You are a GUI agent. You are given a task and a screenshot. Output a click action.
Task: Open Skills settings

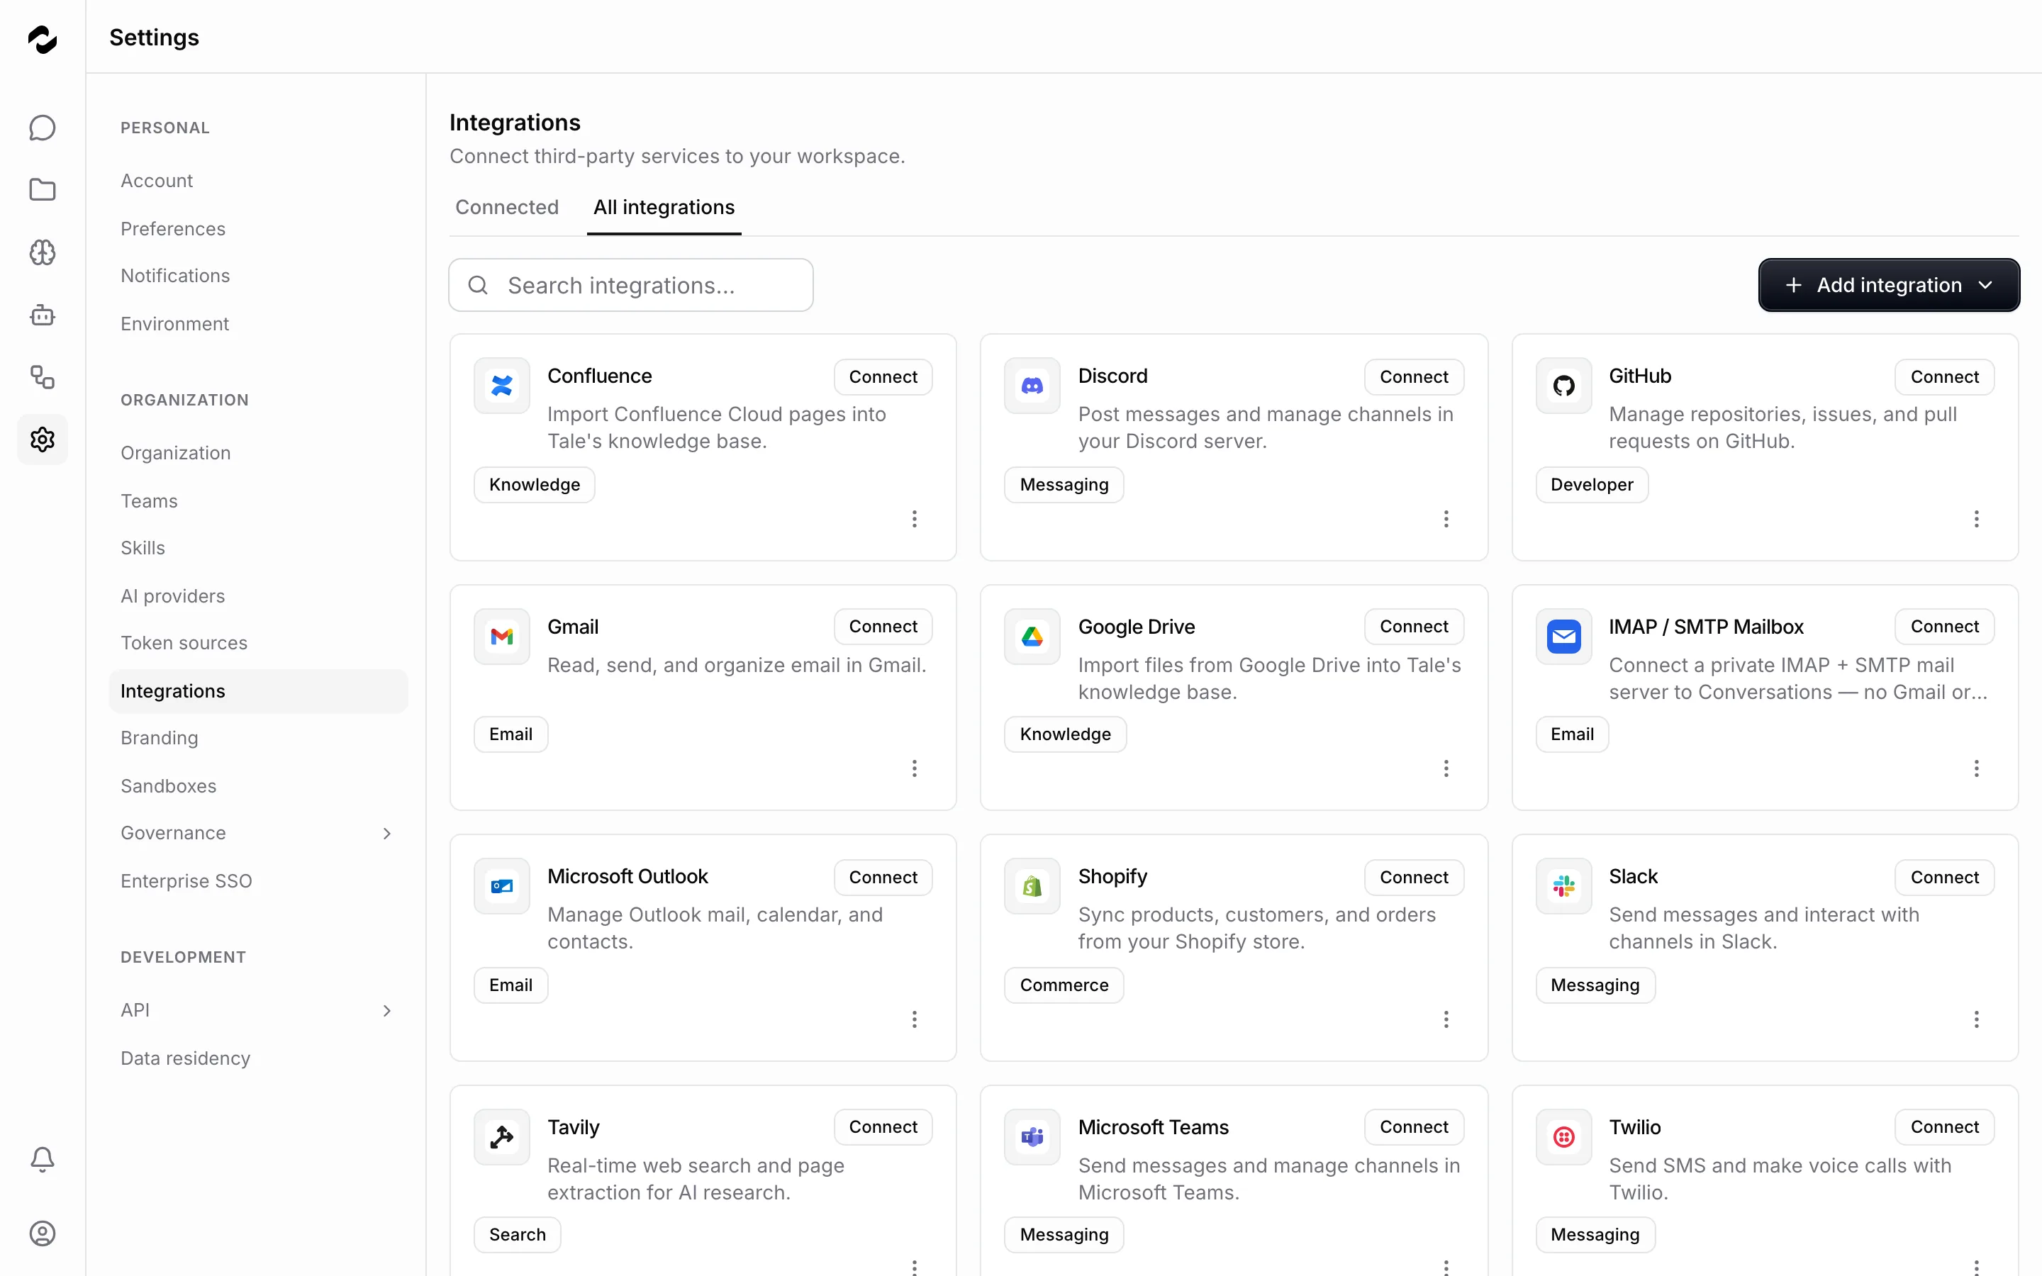[x=258, y=548]
